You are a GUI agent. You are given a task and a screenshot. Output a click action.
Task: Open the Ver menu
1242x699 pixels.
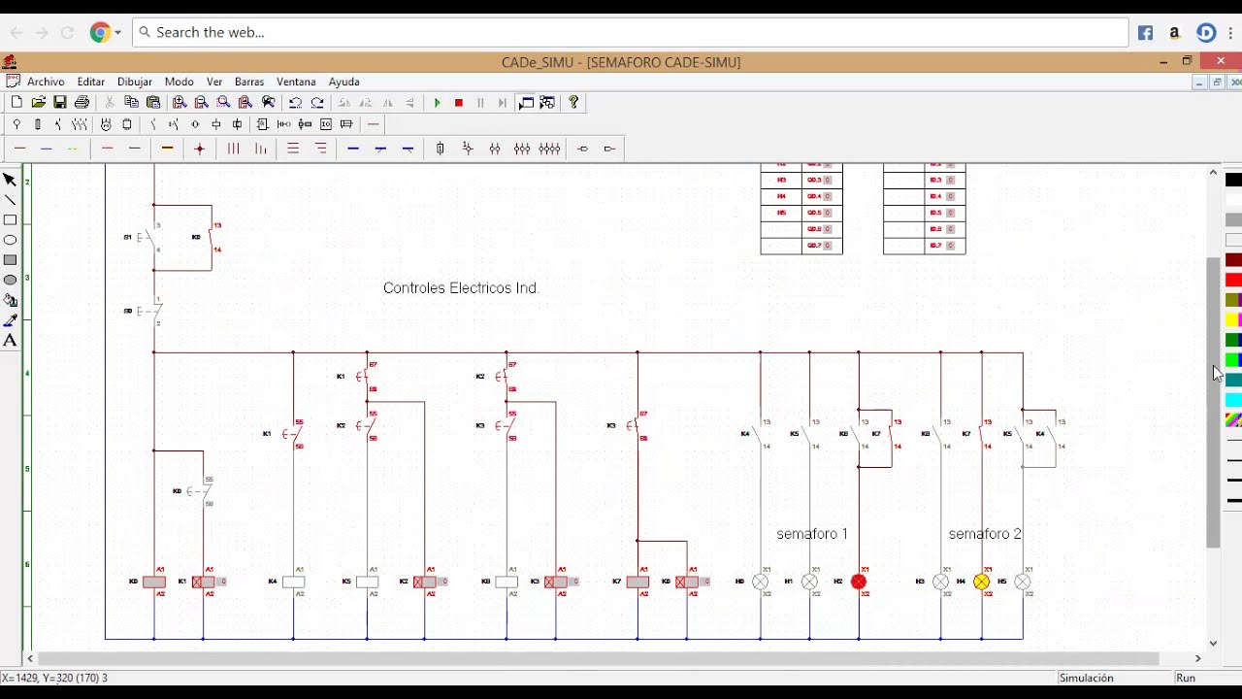[x=214, y=82]
